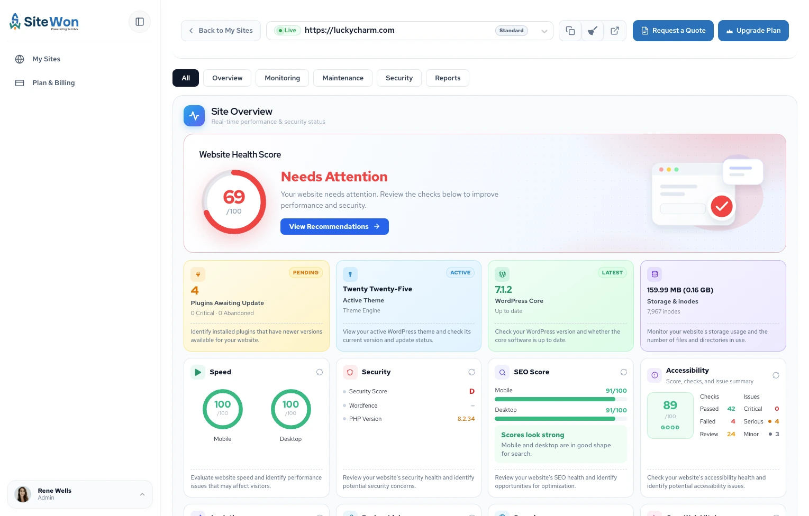
Task: Click the 89/100 GOOD accessibility score
Action: point(670,416)
